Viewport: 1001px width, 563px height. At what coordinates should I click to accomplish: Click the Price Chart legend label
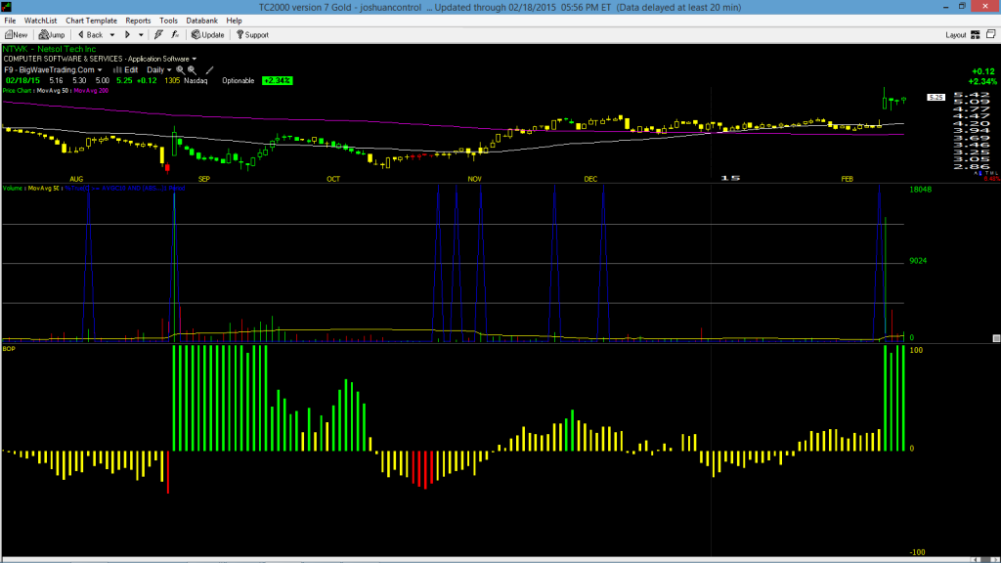point(18,91)
